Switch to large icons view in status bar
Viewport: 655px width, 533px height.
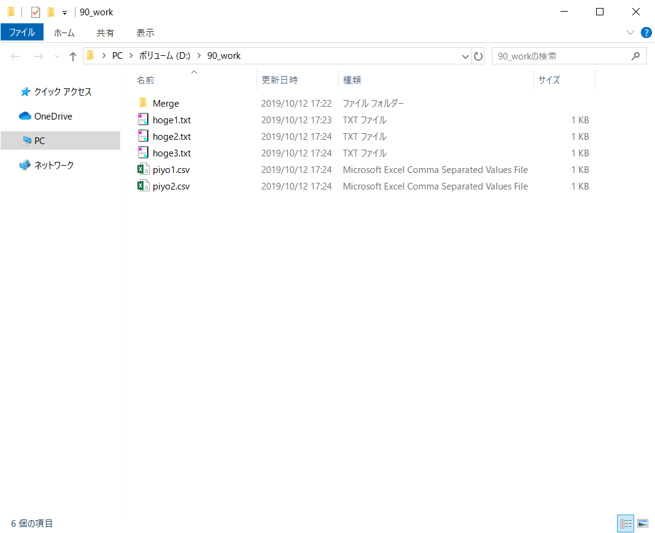[643, 523]
